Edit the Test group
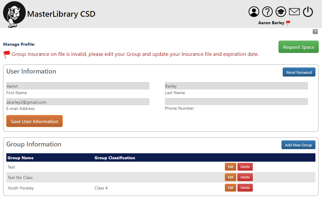 231,167
